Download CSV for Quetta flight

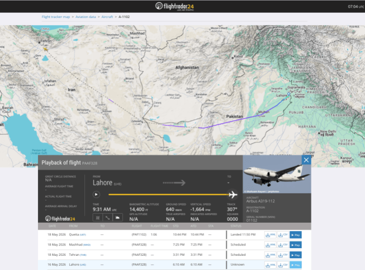[283, 235]
